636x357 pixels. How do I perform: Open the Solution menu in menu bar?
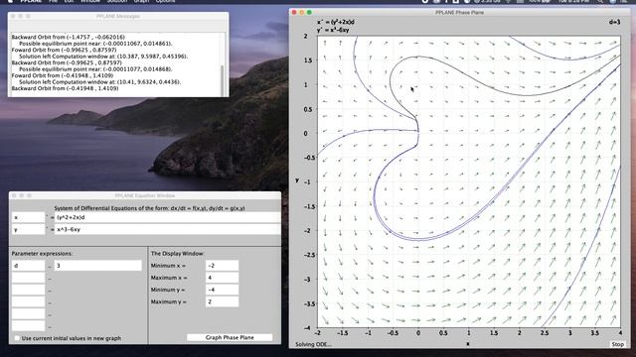pos(117,1)
